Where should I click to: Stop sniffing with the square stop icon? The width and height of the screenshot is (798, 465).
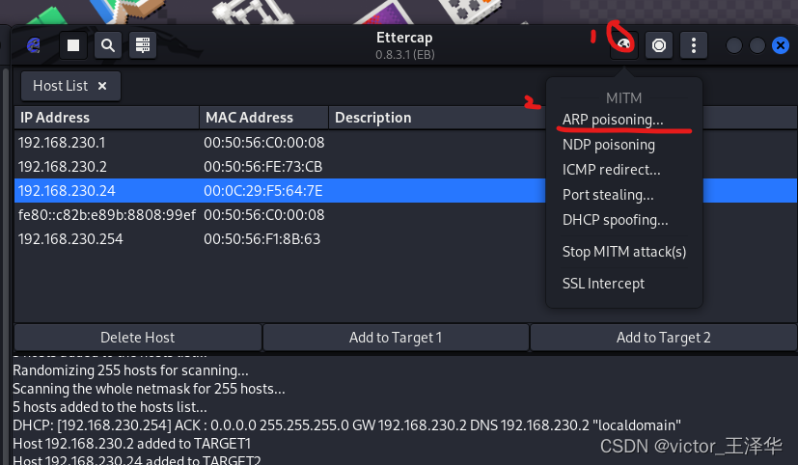[x=73, y=45]
